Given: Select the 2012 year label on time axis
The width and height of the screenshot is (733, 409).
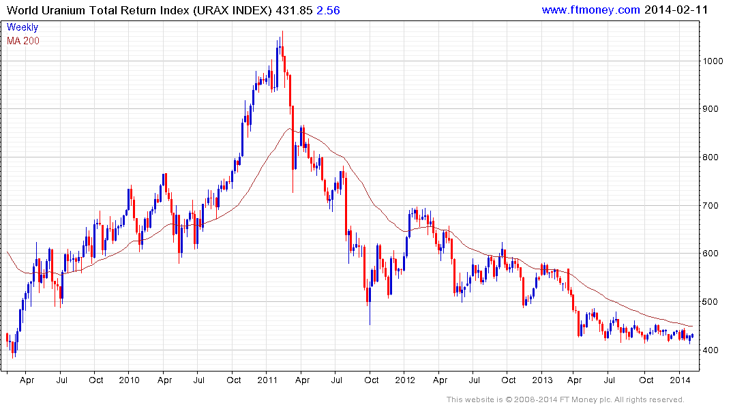Looking at the screenshot, I should pyautogui.click(x=405, y=380).
